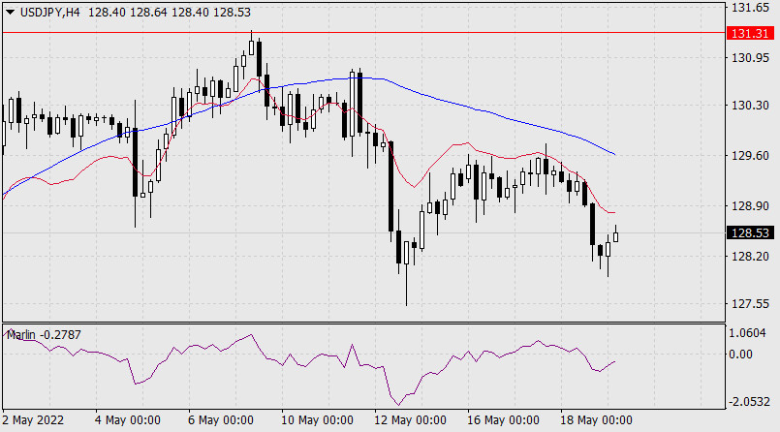The height and width of the screenshot is (432, 780).
Task: Open the chart menu triangle beside USDJPY
Action: pyautogui.click(x=10, y=13)
